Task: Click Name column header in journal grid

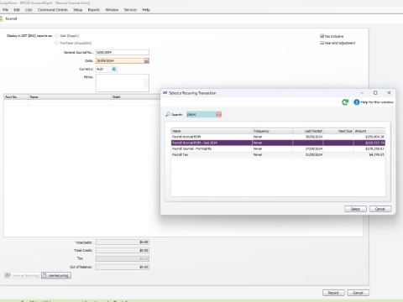Action: (70, 96)
